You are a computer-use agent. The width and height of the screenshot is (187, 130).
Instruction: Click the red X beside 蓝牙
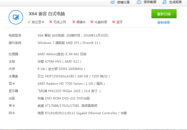[114, 22]
